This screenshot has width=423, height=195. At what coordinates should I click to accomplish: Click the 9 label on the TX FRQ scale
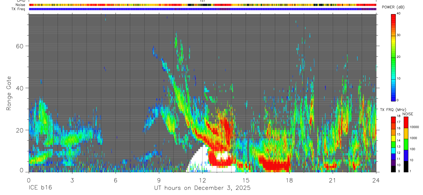[398, 171]
